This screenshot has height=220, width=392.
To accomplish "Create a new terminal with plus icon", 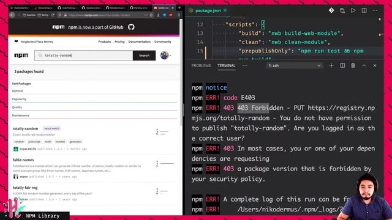I will [331, 65].
